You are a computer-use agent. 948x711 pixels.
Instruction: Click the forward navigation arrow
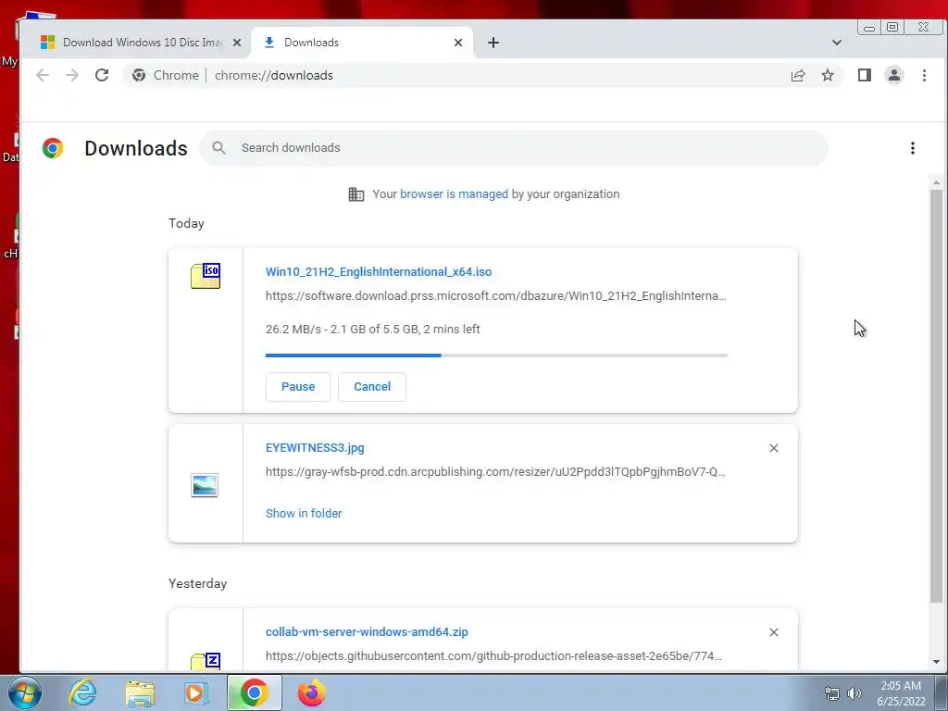pos(72,75)
